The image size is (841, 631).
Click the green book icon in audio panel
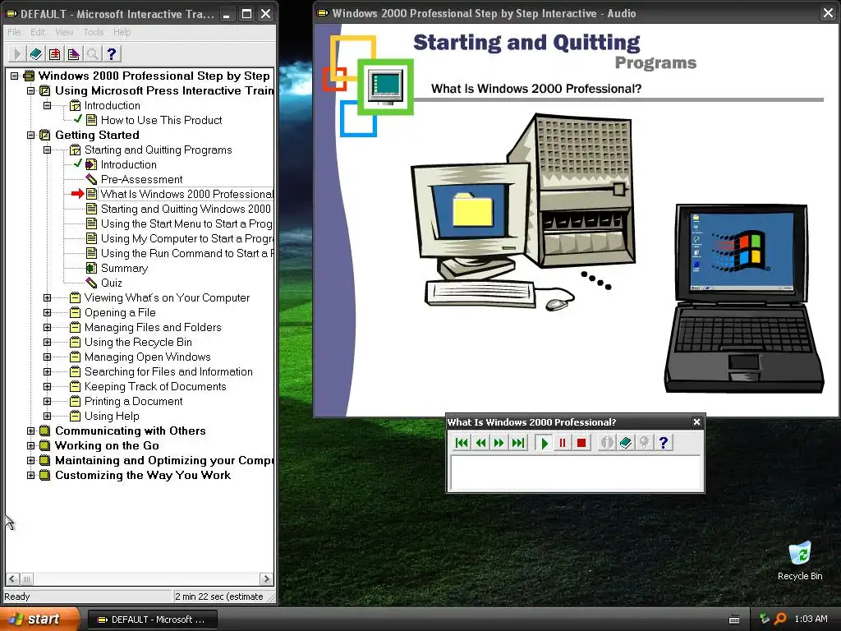tap(625, 443)
